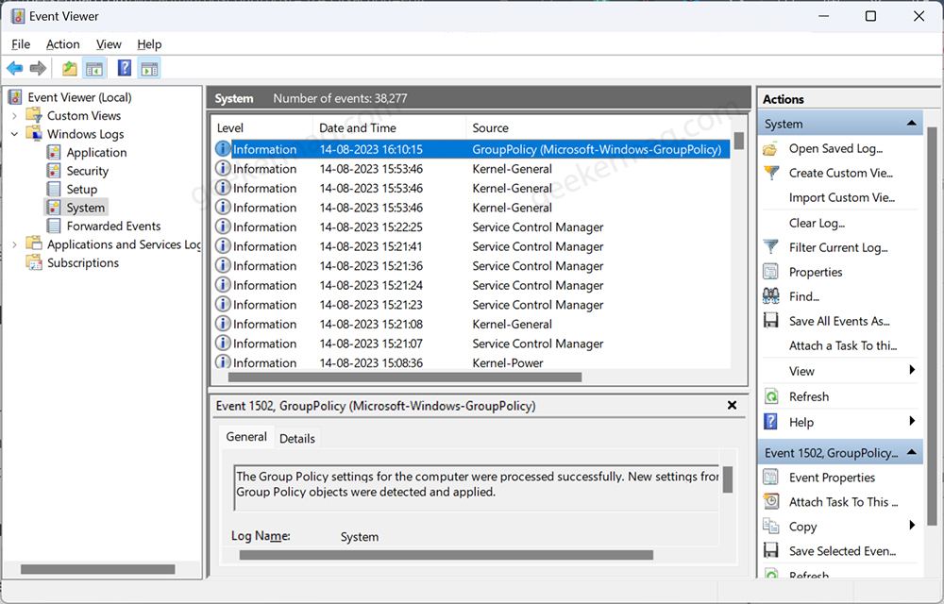Screen dimensions: 944x604
Task: Click the Back arrow toolbar icon
Action: pyautogui.click(x=15, y=69)
